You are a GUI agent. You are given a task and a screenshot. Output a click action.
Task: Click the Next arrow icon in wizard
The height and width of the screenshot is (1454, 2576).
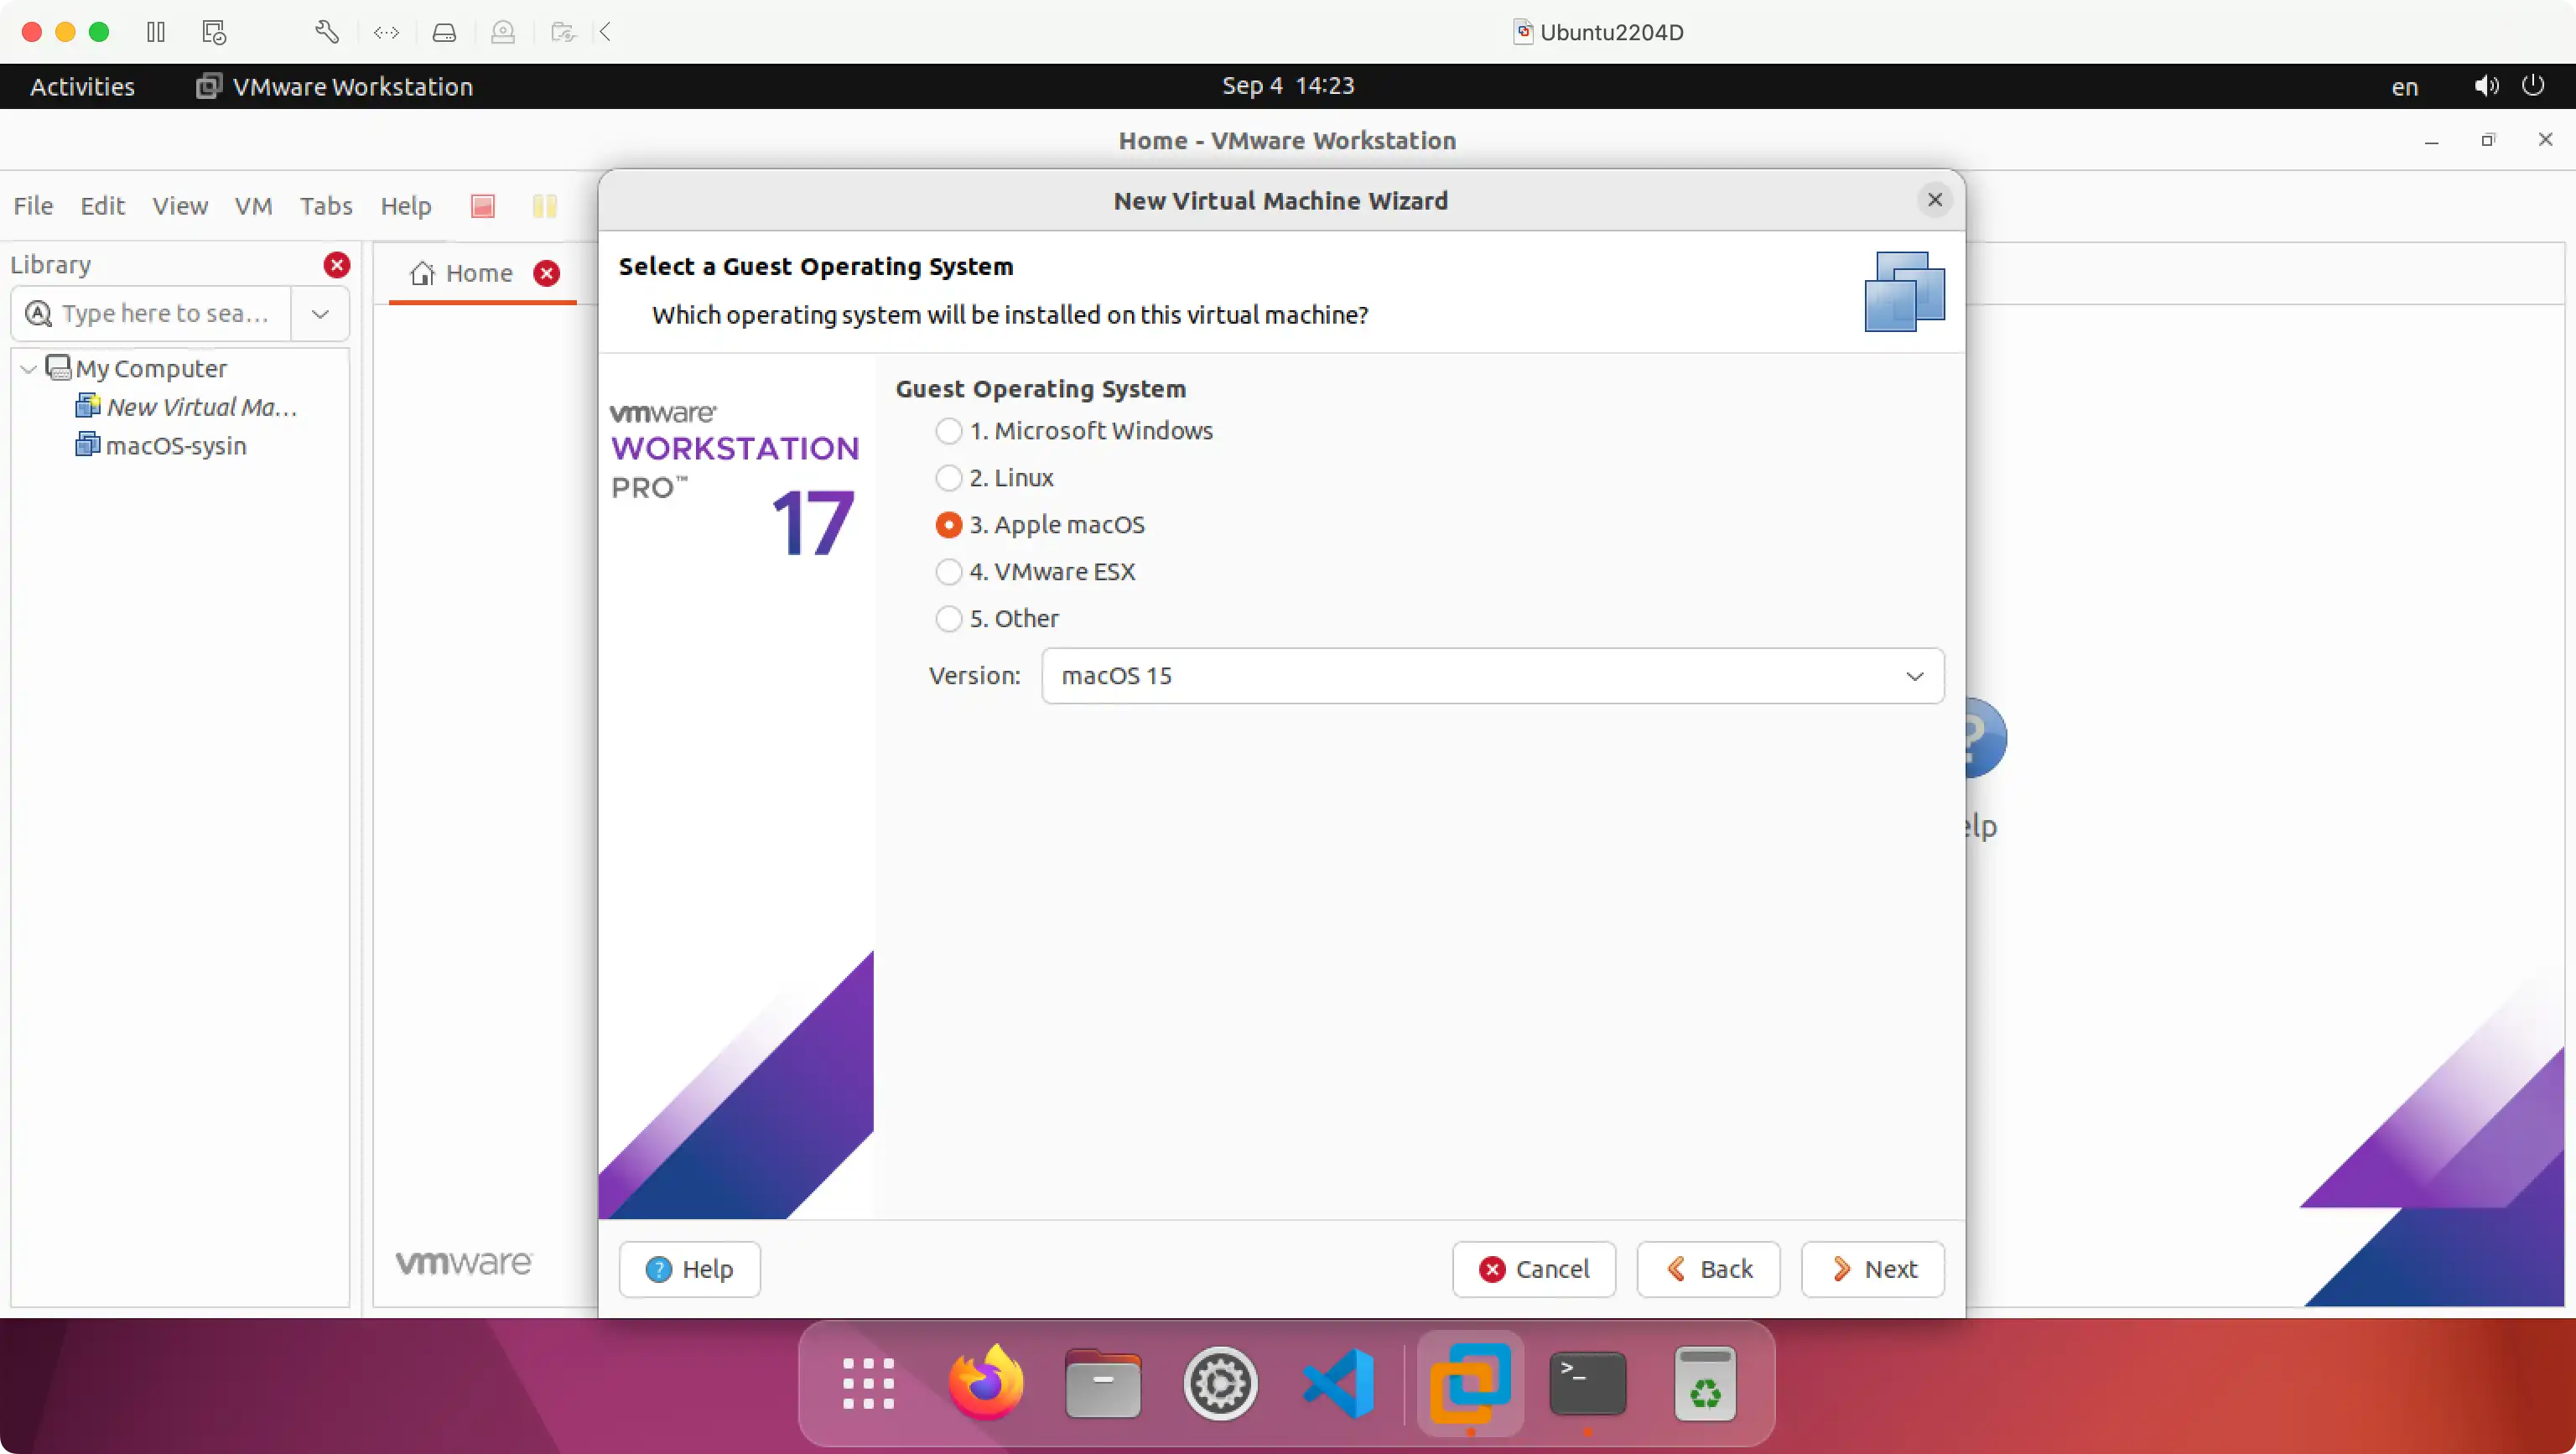point(1841,1269)
